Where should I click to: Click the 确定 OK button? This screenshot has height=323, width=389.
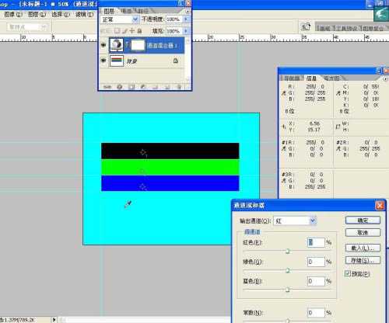point(363,221)
